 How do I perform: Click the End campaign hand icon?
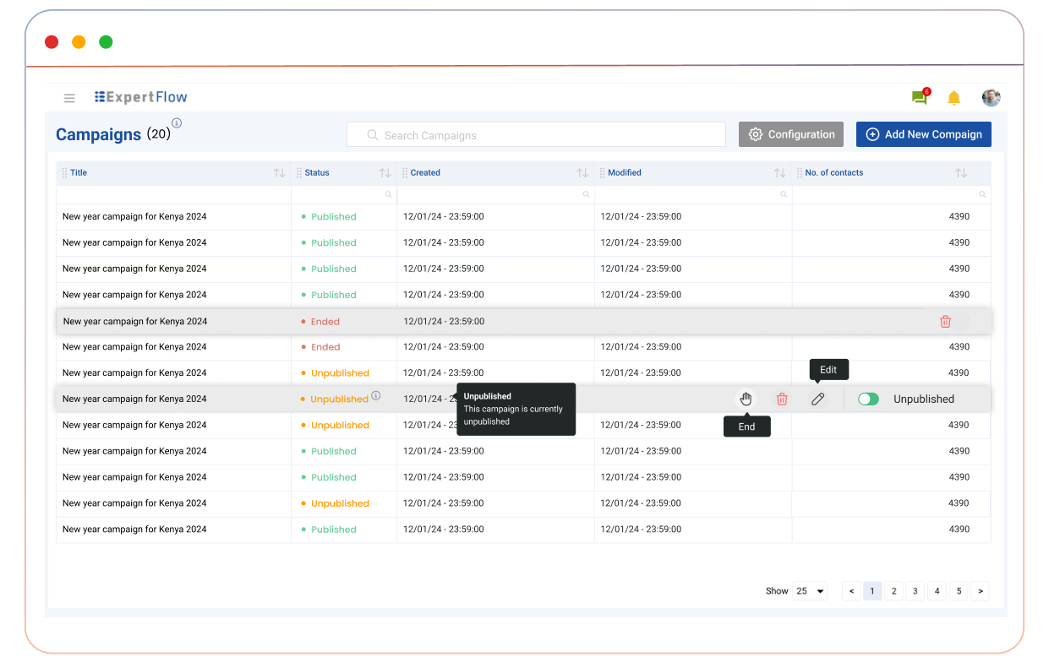(x=746, y=399)
